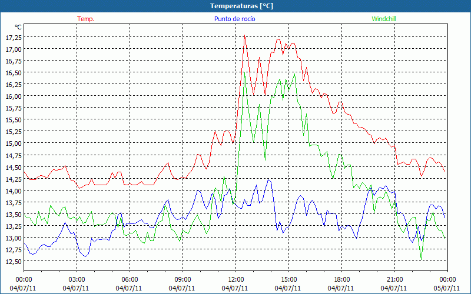The image size is (471, 294).
Task: Click the 14,25 y-axis value
Action: point(14,179)
